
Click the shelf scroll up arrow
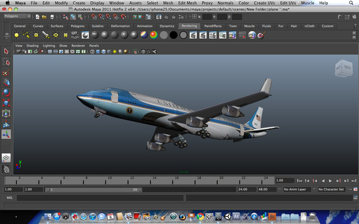coord(354,33)
